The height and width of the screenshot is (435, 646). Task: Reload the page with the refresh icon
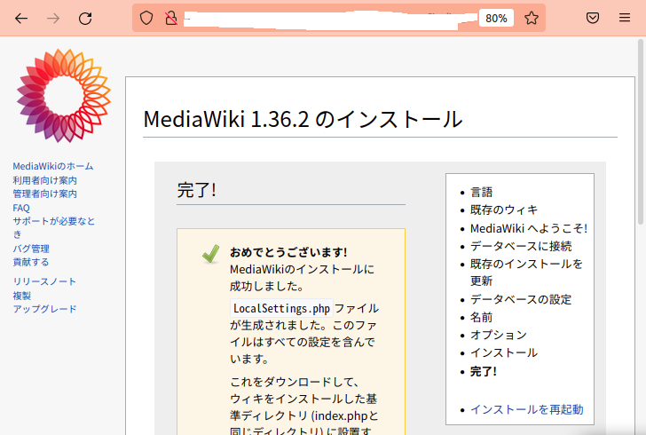85,18
